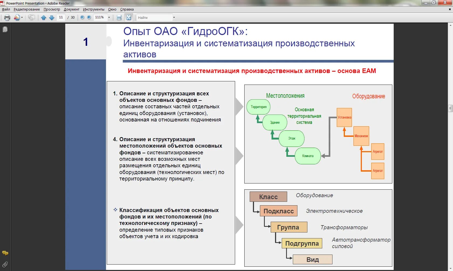Minimize the Adobe Reader window
Screen dimensions: 453x271
coord(426,3)
